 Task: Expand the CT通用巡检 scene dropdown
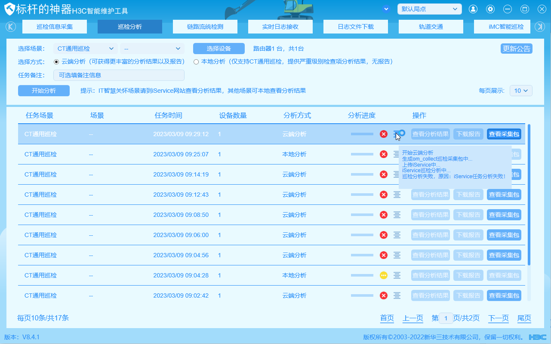point(85,49)
